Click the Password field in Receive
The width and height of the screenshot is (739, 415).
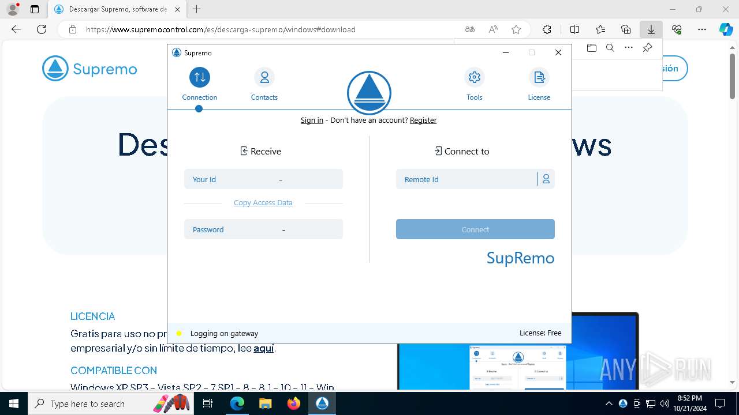point(263,229)
